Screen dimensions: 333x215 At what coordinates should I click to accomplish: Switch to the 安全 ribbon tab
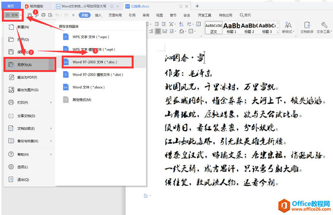click(187, 15)
